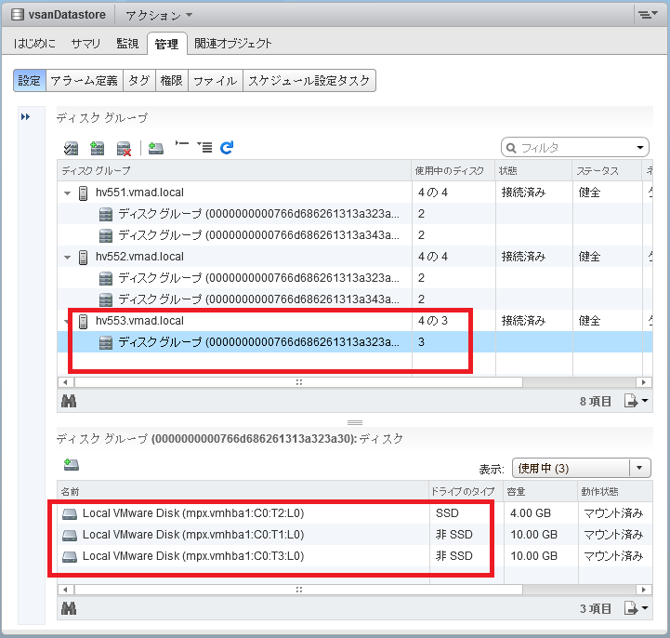
Task: Open the ファイル sub-tab
Action: pyautogui.click(x=215, y=80)
